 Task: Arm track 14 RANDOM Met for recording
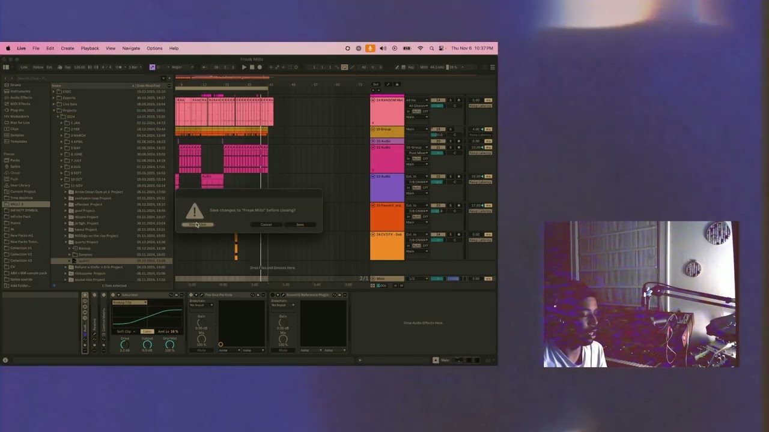click(458, 100)
